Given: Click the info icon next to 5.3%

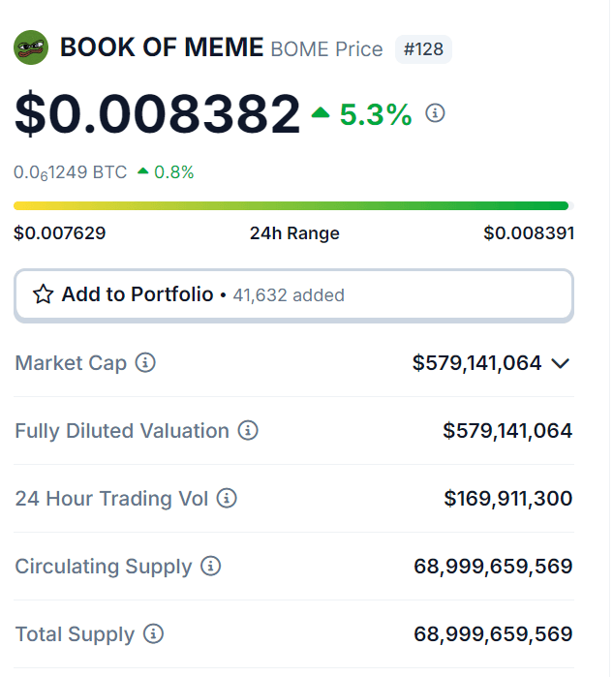Looking at the screenshot, I should point(436,113).
